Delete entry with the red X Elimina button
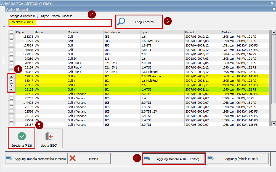276x172 pixels. pos(90,159)
